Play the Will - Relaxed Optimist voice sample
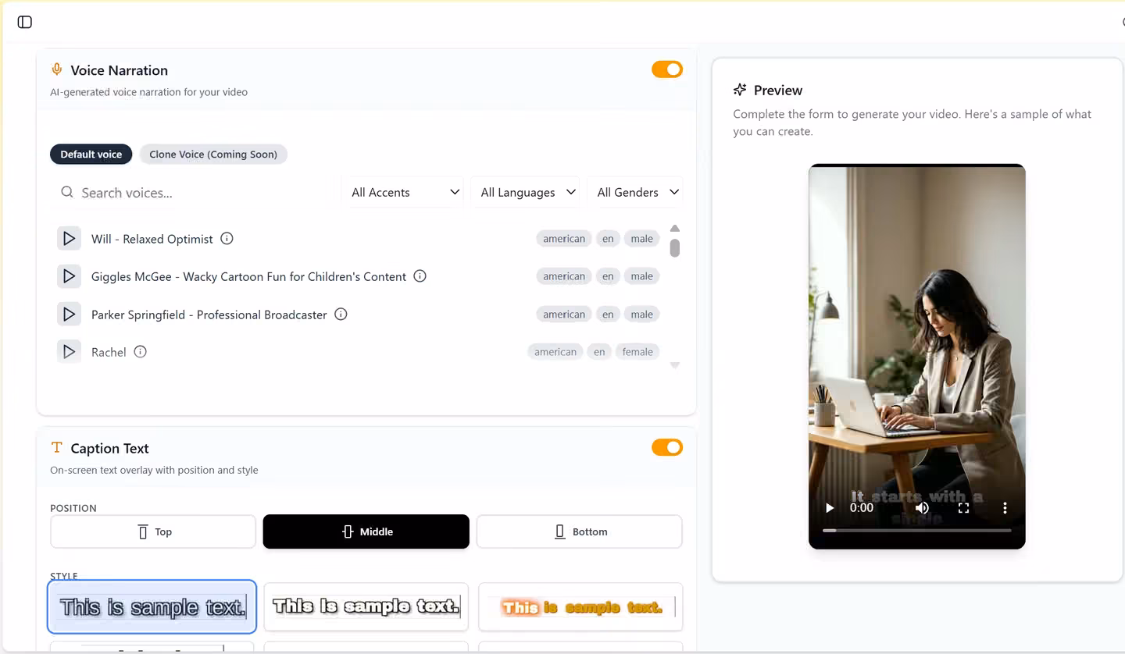This screenshot has height=654, width=1125. point(69,239)
